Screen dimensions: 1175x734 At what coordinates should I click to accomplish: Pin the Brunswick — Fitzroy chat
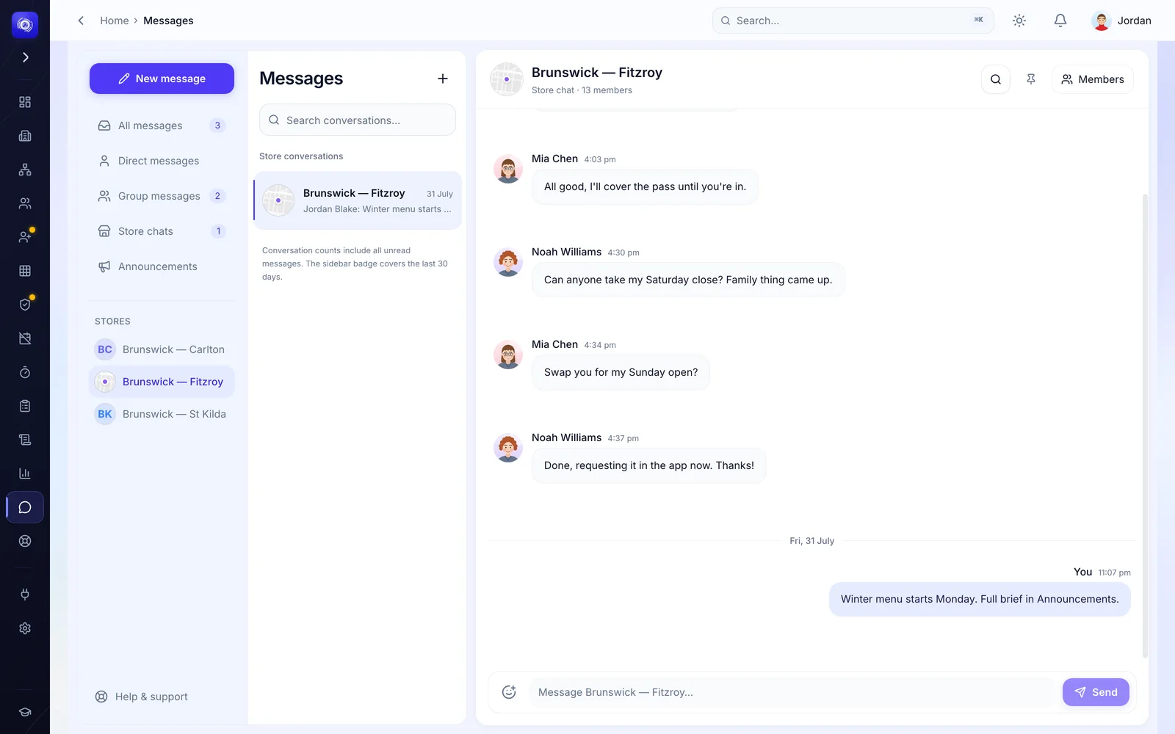click(x=1031, y=79)
